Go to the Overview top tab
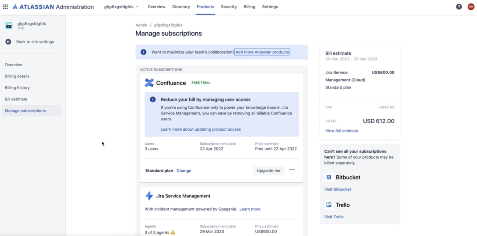Viewport: 477px width, 236px height. point(156,7)
